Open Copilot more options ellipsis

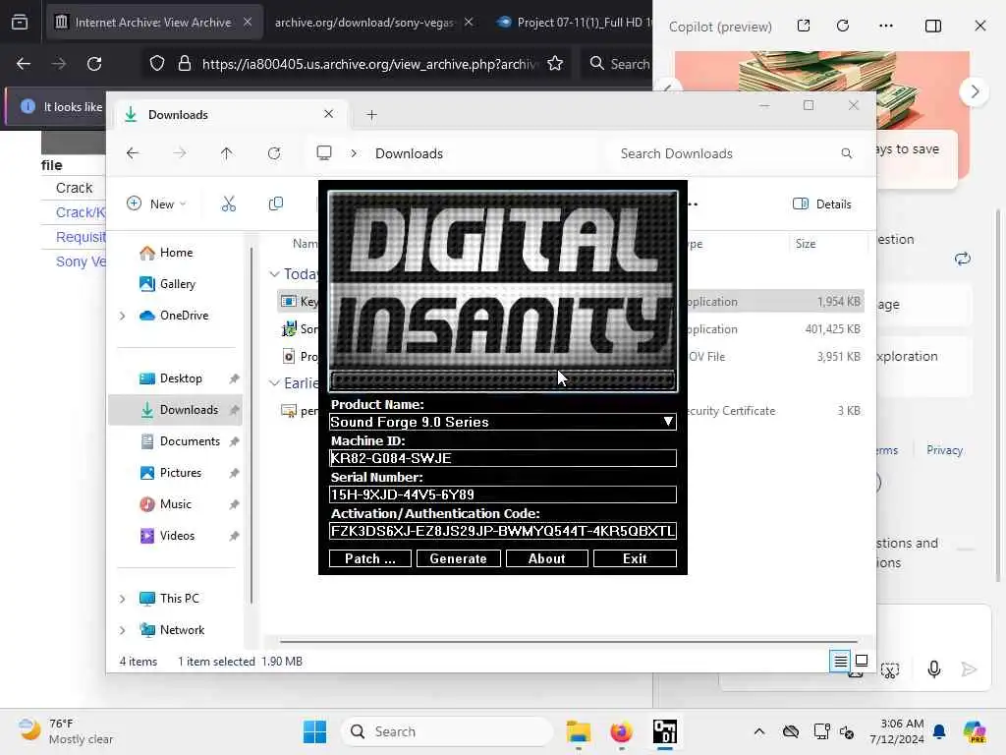click(x=886, y=26)
